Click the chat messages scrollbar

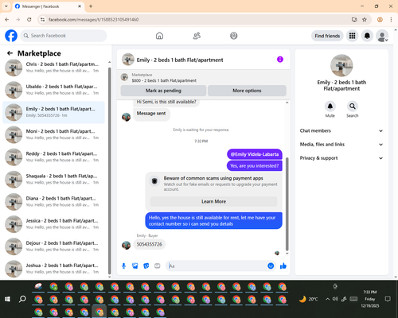pos(287,204)
